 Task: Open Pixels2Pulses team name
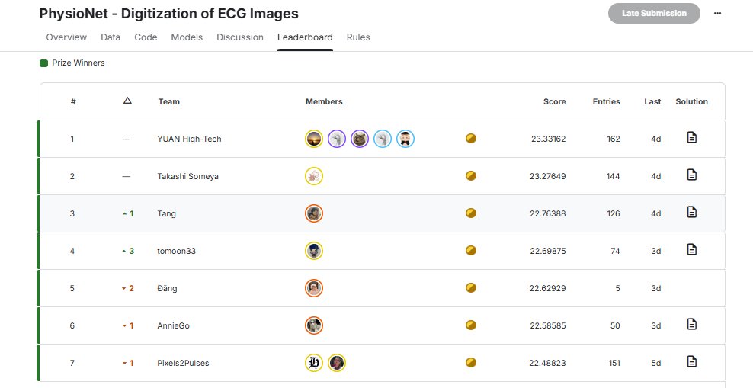pos(184,363)
